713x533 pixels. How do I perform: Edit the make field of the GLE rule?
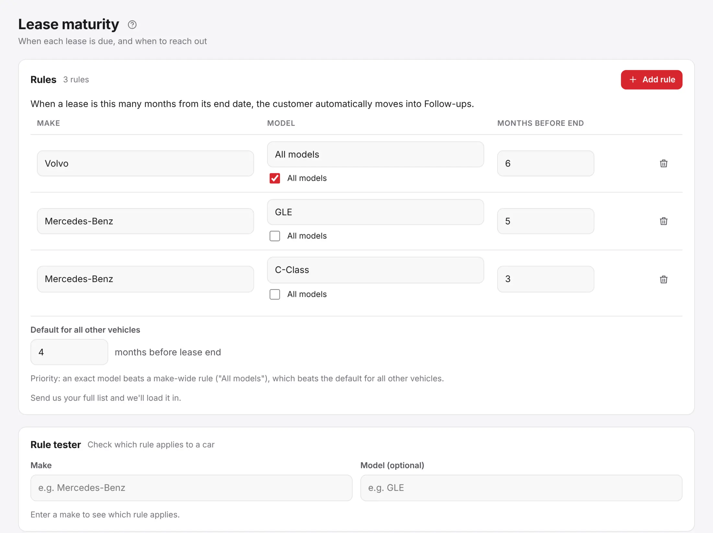pos(145,221)
